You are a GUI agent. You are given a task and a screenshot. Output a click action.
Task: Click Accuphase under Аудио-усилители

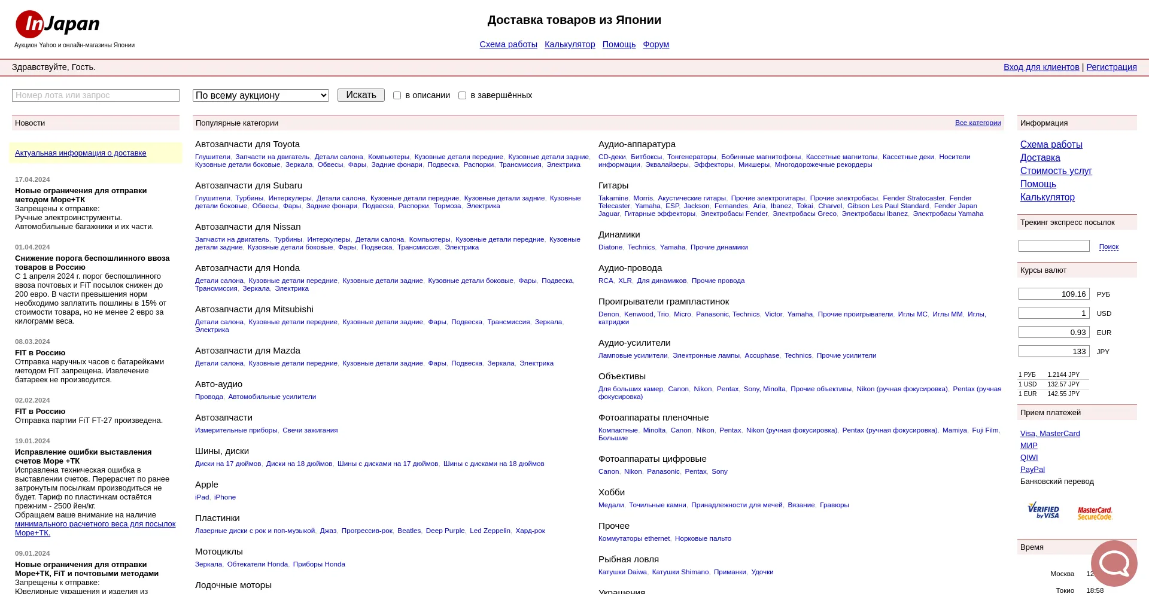[762, 355]
